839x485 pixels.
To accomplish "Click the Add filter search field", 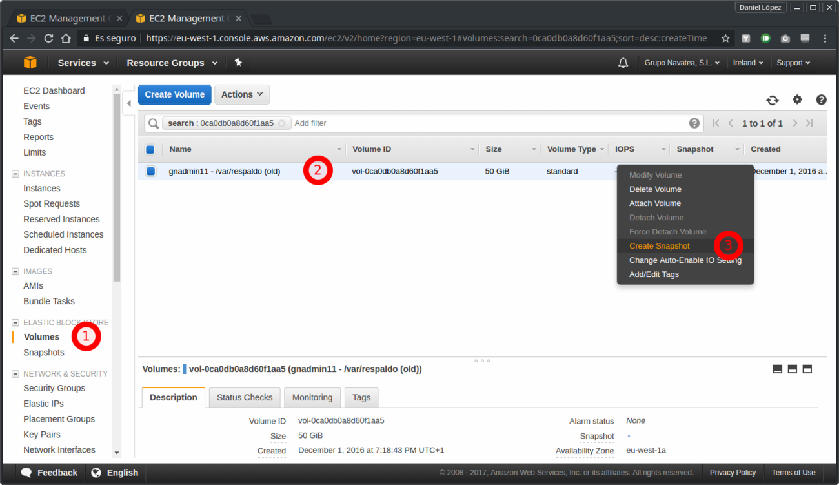I will (484, 123).
